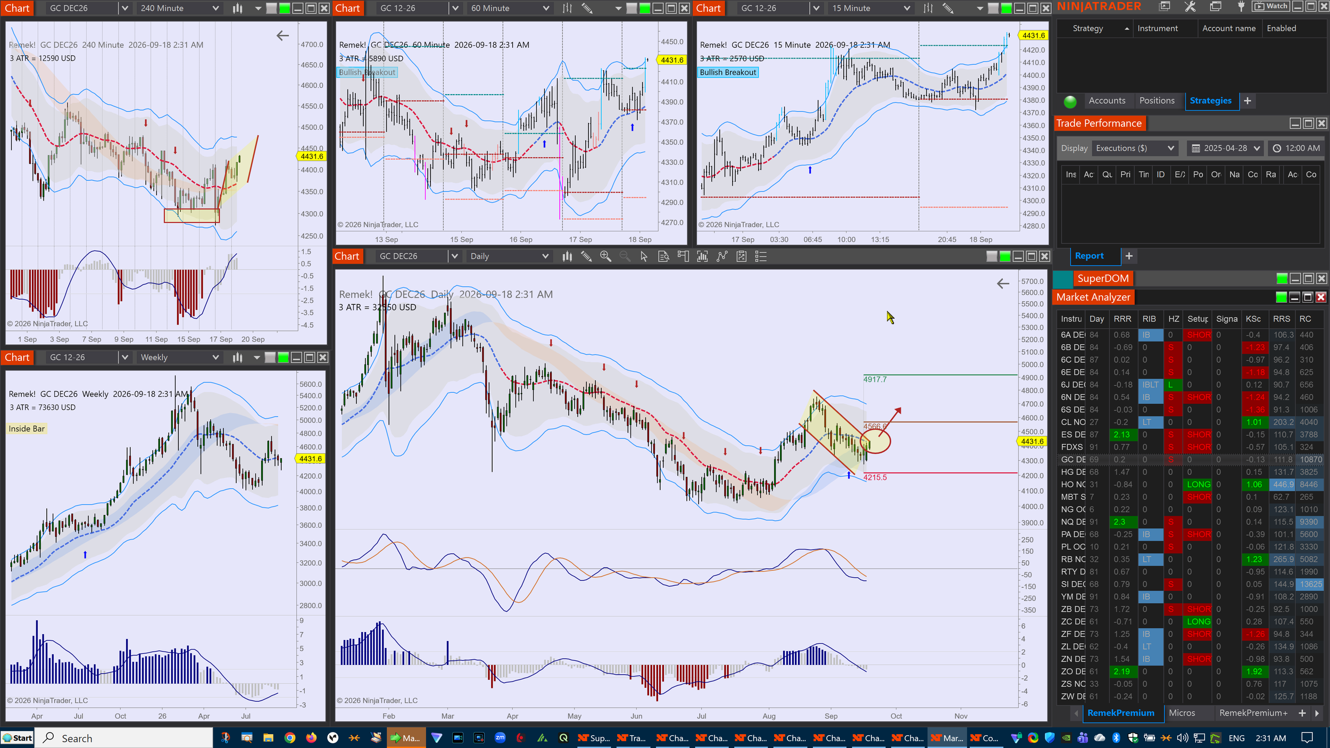Switch to the Accounts tab

point(1107,101)
